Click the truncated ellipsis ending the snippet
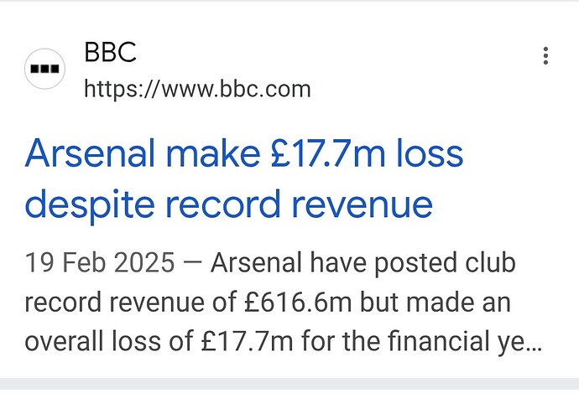The width and height of the screenshot is (579, 409). tap(533, 348)
